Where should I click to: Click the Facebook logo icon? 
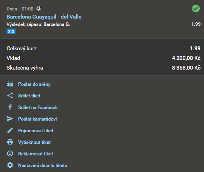pos(10,107)
